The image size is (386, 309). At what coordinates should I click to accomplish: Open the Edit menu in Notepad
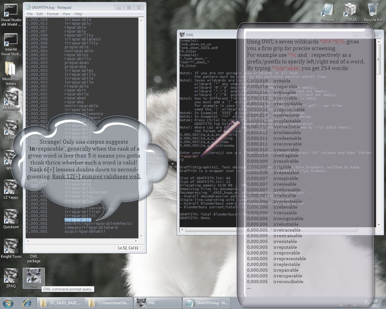pyautogui.click(x=40, y=14)
